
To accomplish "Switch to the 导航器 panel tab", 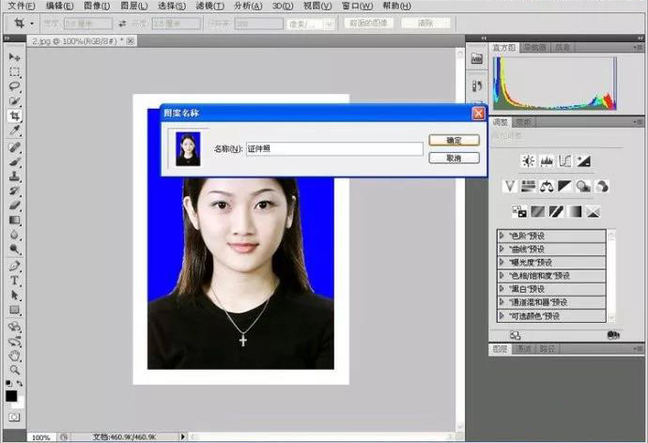I will (534, 48).
